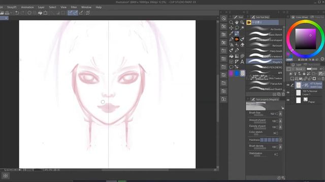This screenshot has width=325, height=182.
Task: Delete the sub tool with trash icon
Action: (283, 95)
